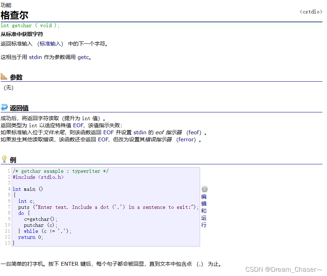Screen dimensions: 327x276
Task: Click the blue return arrow icon by 返回值
Action: [4, 107]
